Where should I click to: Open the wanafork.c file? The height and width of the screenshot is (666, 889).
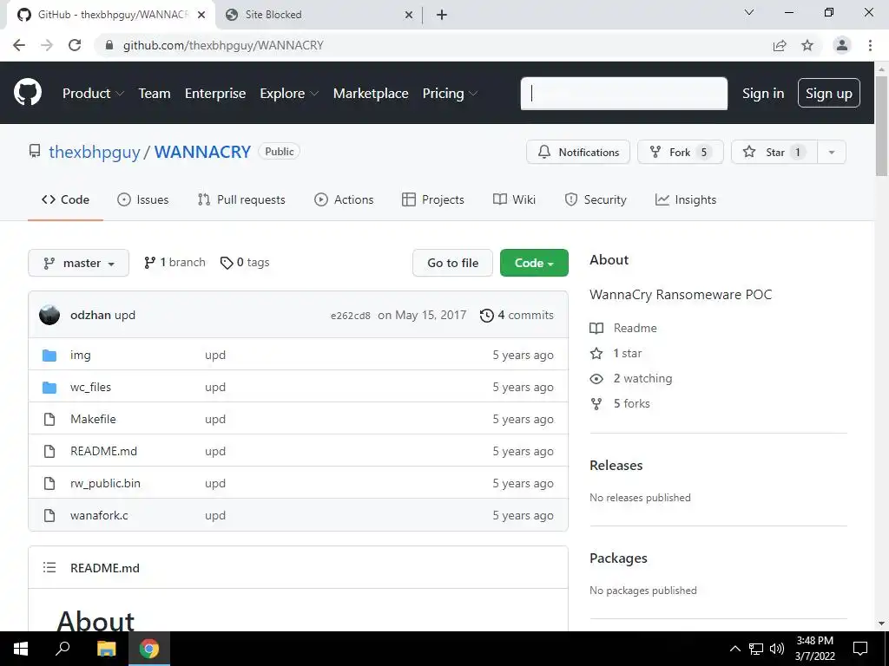[99, 515]
